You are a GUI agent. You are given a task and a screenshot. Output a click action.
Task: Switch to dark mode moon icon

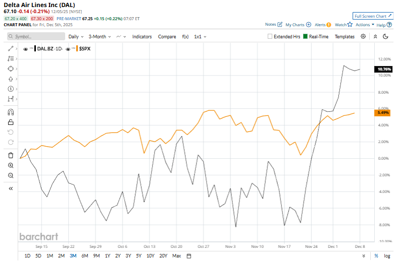385,36
